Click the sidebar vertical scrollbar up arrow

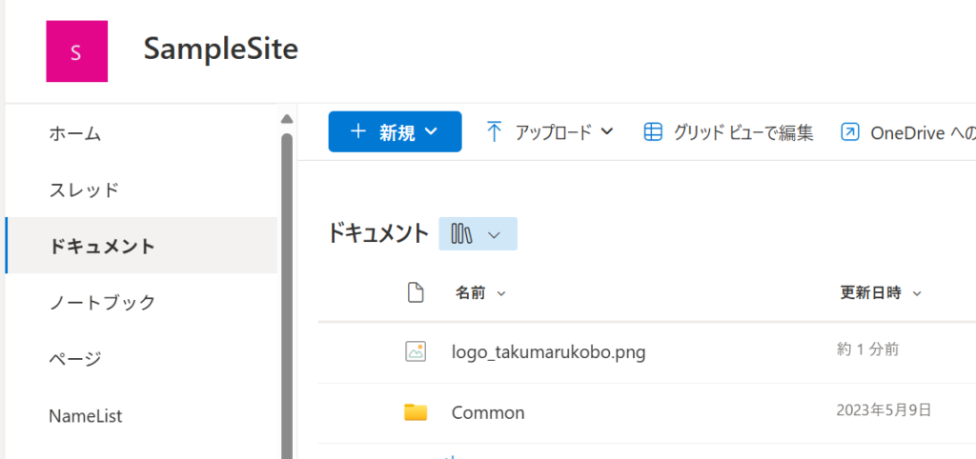tap(286, 119)
